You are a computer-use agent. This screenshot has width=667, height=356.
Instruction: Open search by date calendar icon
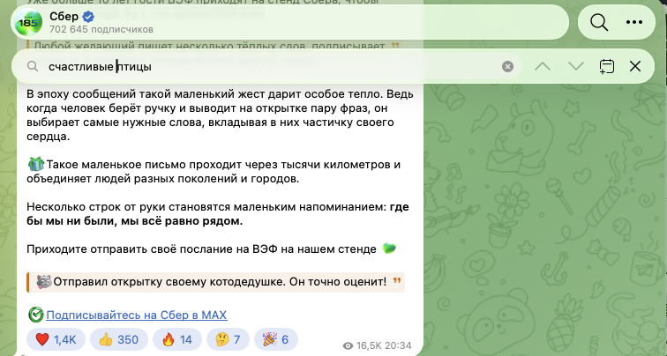coord(607,66)
